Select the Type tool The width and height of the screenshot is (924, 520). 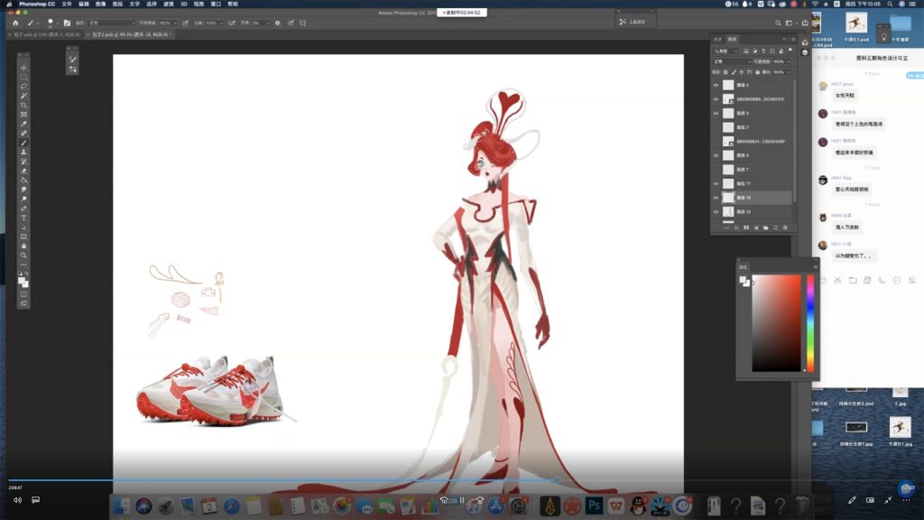coord(24,218)
